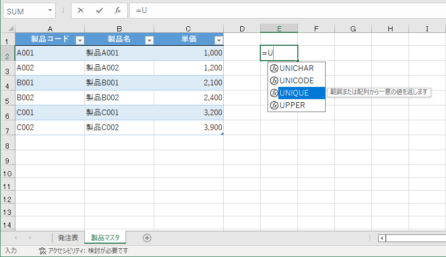Select row 7 header
446x257 pixels.
(x=7, y=127)
